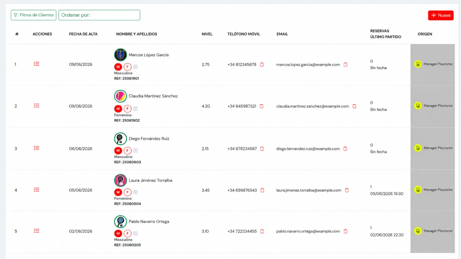Sort by EMAIL column header
Screen dimensions: 461x259
coord(282,34)
